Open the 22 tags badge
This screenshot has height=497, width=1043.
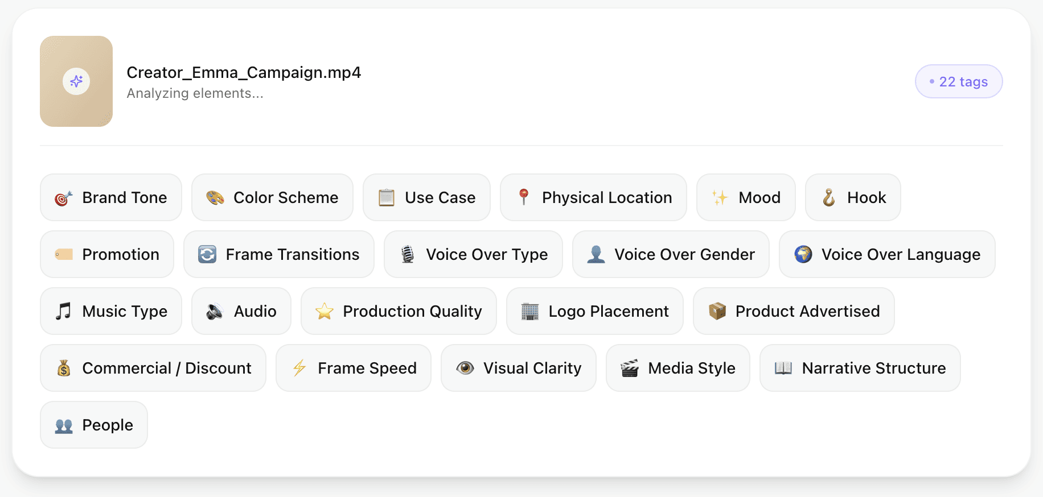coord(959,82)
